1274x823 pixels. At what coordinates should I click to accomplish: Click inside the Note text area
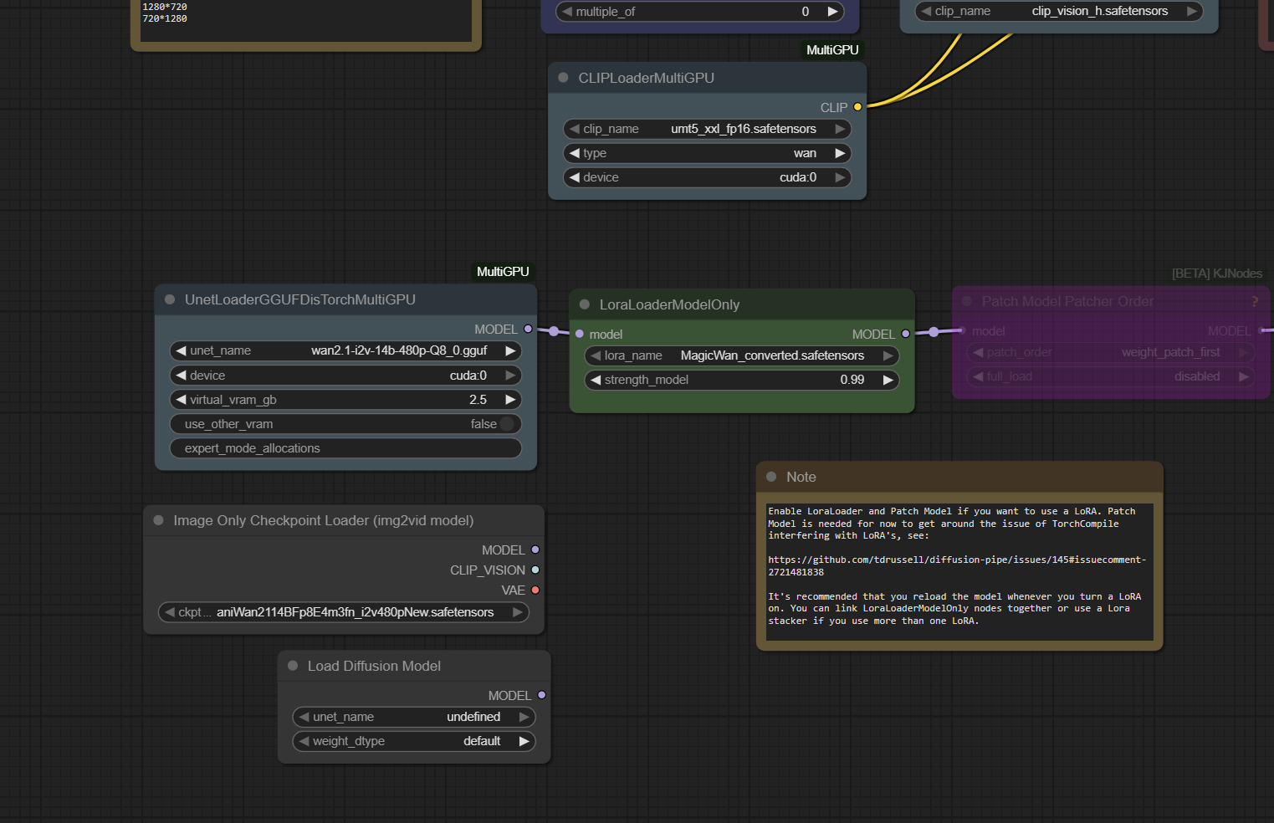pos(959,571)
